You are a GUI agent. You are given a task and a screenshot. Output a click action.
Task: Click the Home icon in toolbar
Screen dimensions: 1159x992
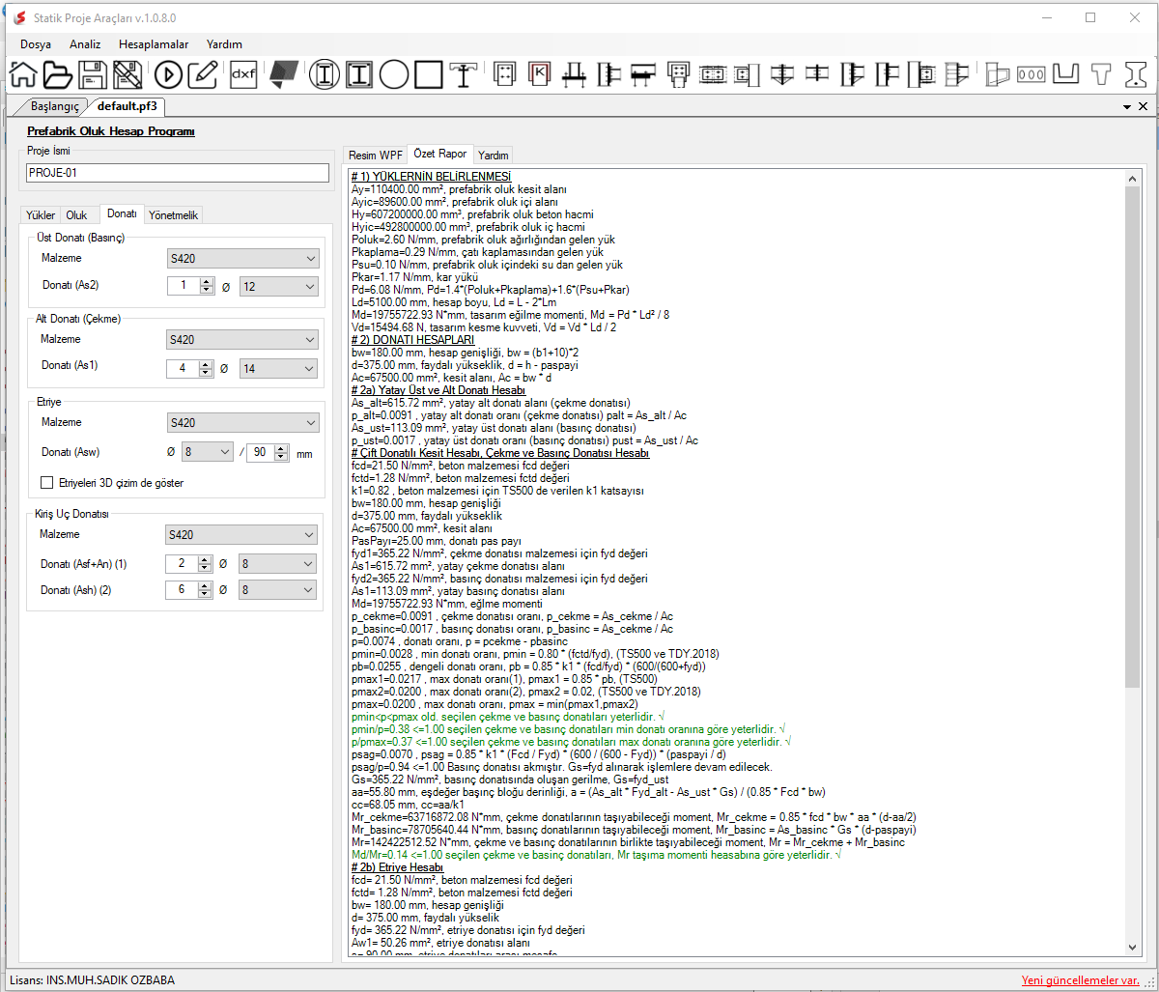24,73
